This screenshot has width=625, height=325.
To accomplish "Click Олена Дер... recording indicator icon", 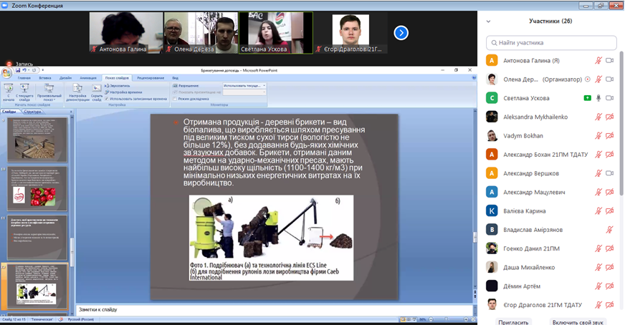I will click(587, 79).
